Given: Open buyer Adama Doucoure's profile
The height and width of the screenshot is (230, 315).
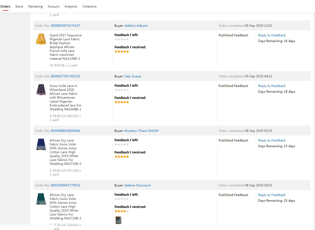Looking at the screenshot, I should click(138, 185).
